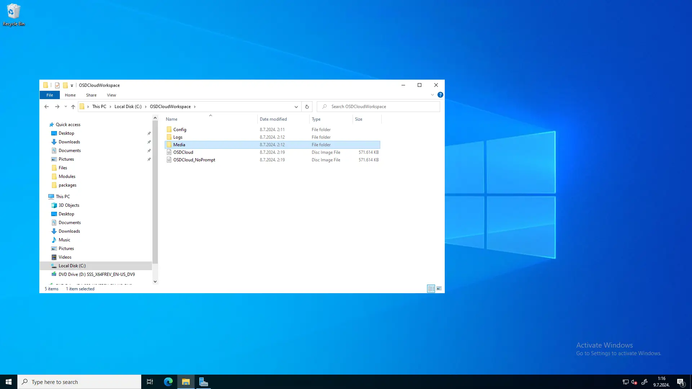Screen dimensions: 692x389
Task: Open the Recycle Bin desktop icon
Action: click(x=14, y=15)
